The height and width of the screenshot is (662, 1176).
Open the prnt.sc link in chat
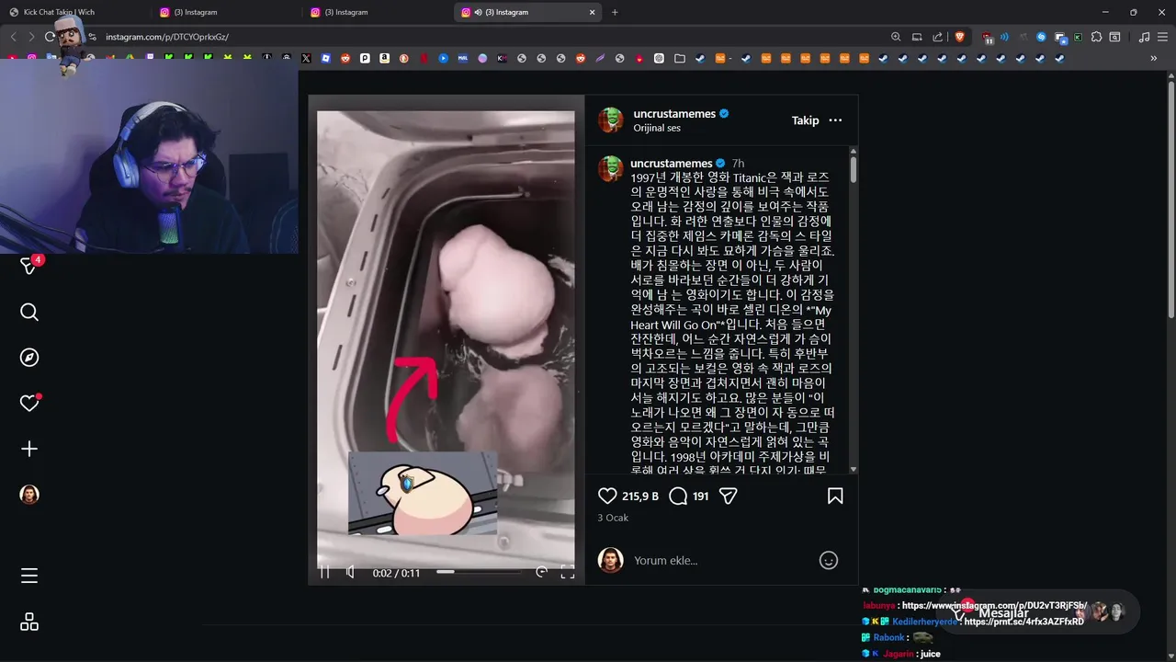pos(1024,622)
